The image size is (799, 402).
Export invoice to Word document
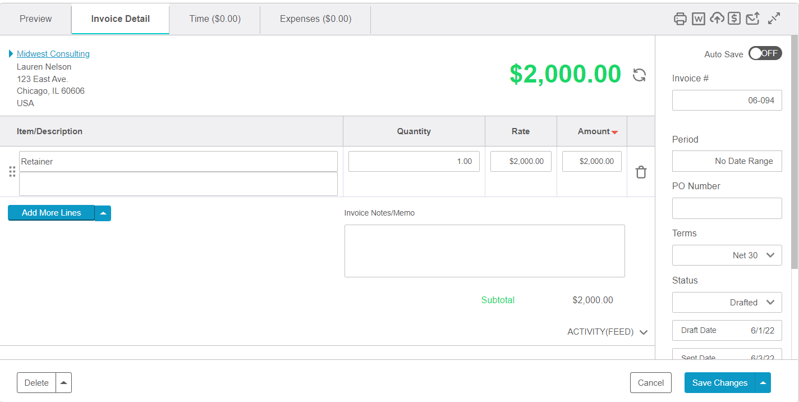[698, 19]
